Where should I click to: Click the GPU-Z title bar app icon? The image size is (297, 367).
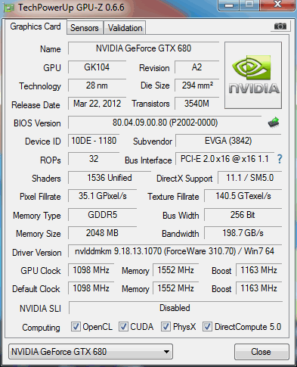point(9,8)
